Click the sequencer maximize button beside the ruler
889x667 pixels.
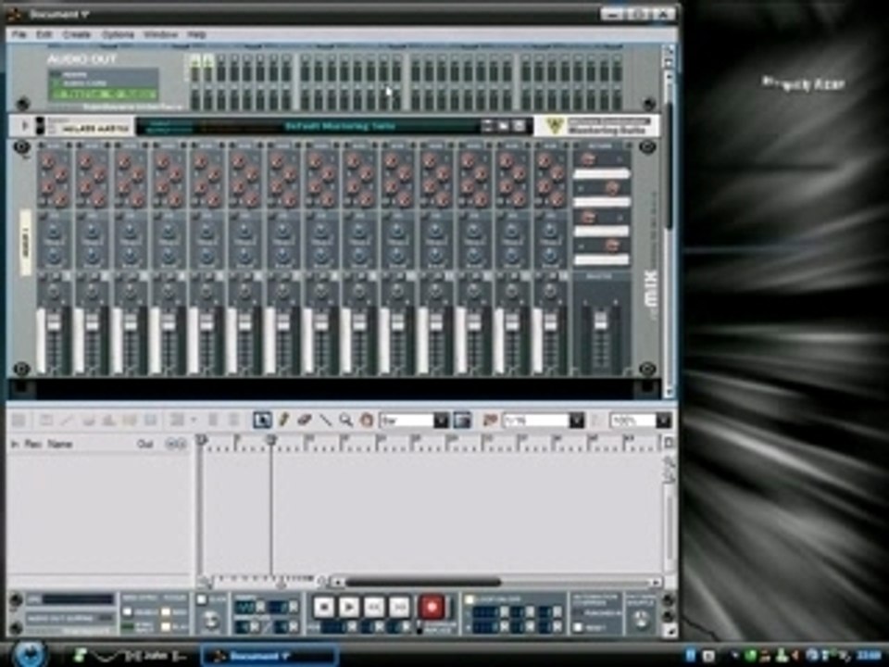[x=669, y=443]
